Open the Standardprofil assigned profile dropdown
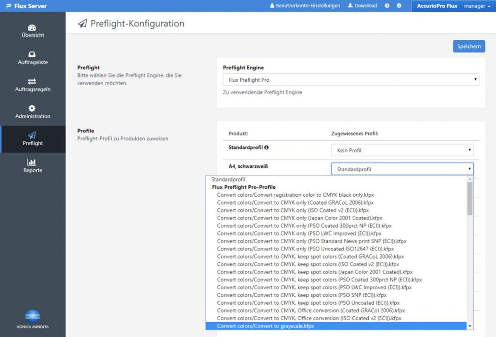The image size is (496, 337). click(402, 150)
